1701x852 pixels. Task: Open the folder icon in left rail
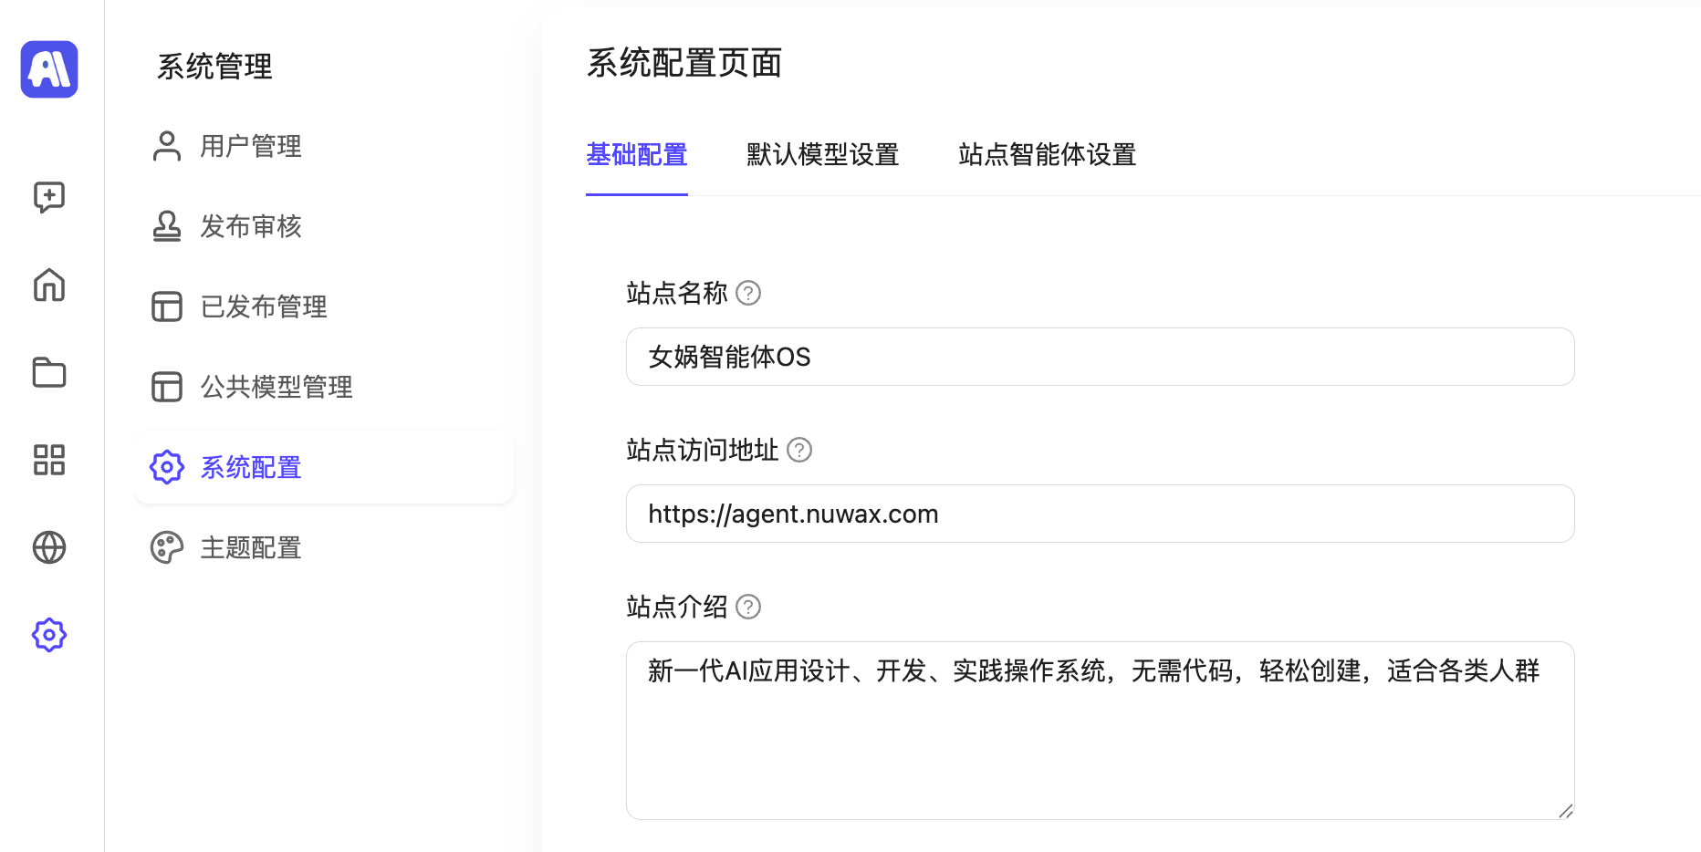coord(49,372)
